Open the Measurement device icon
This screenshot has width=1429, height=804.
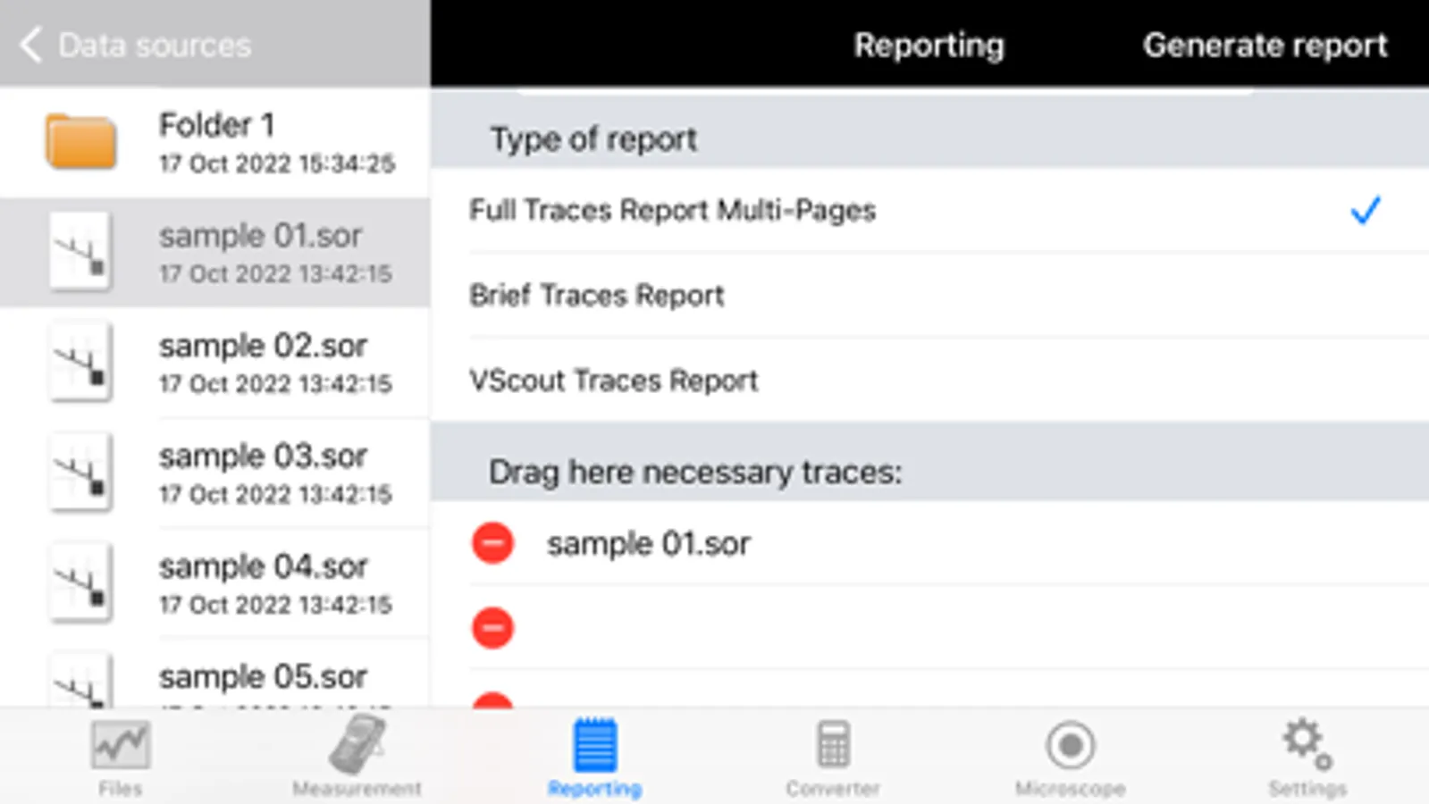click(x=357, y=743)
